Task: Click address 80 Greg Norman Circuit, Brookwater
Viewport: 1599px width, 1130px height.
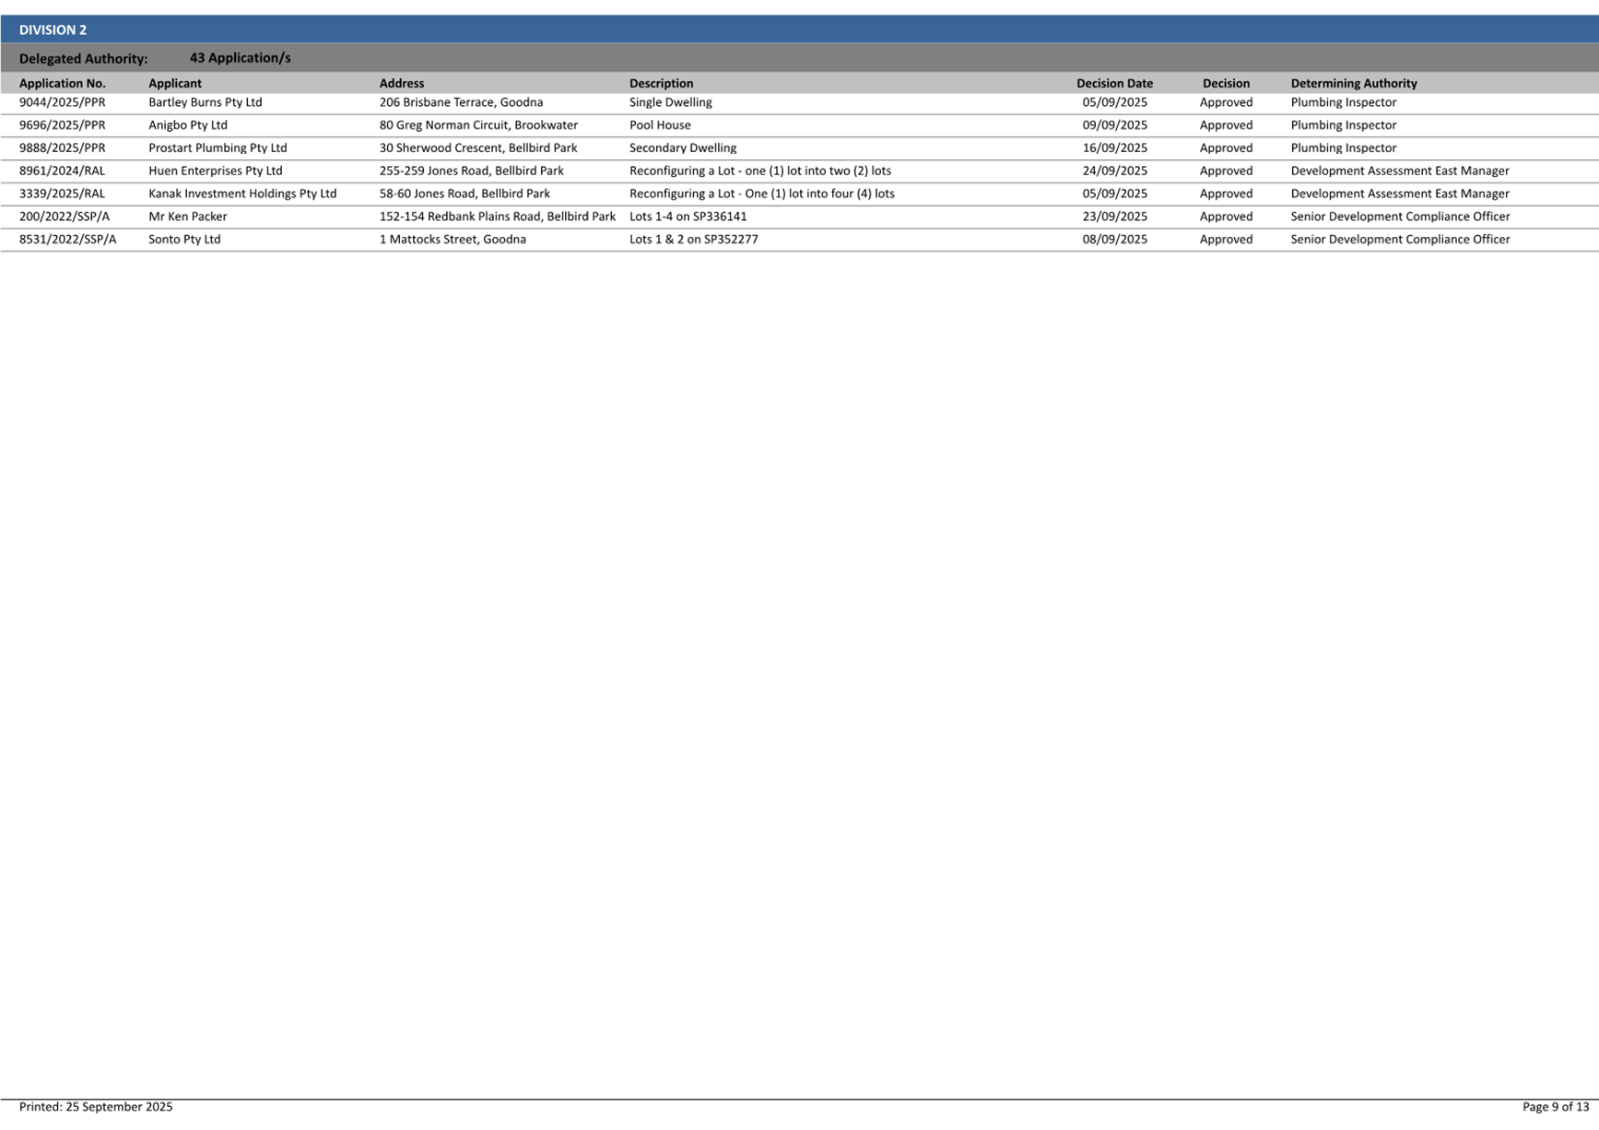Action: point(478,125)
